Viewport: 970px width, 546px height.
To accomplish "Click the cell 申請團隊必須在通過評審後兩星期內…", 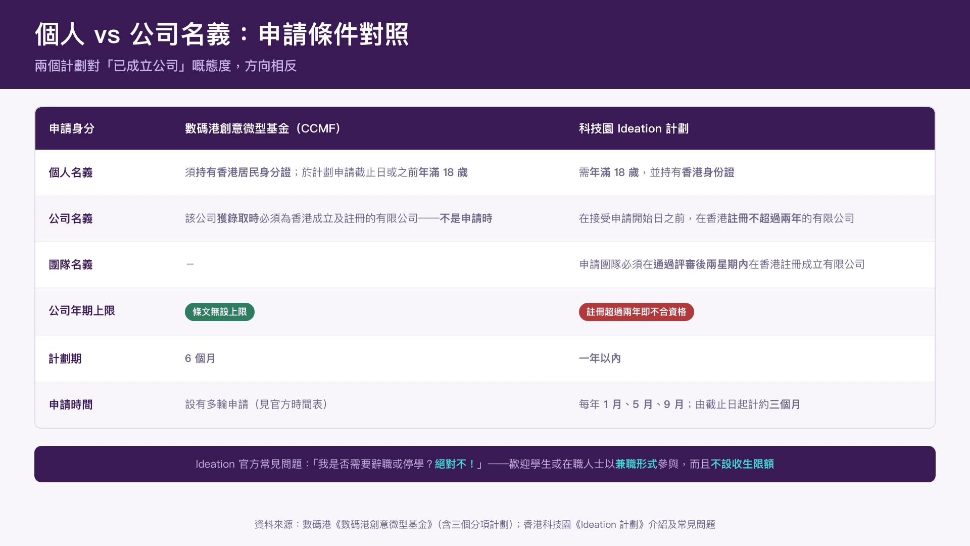I will pos(722,264).
